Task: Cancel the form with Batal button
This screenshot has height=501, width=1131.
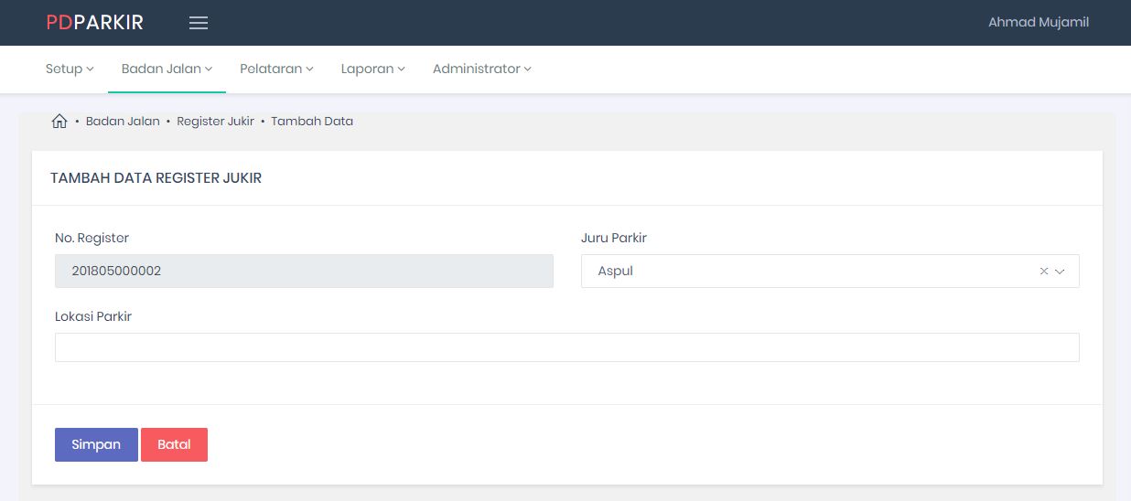Action: point(174,444)
